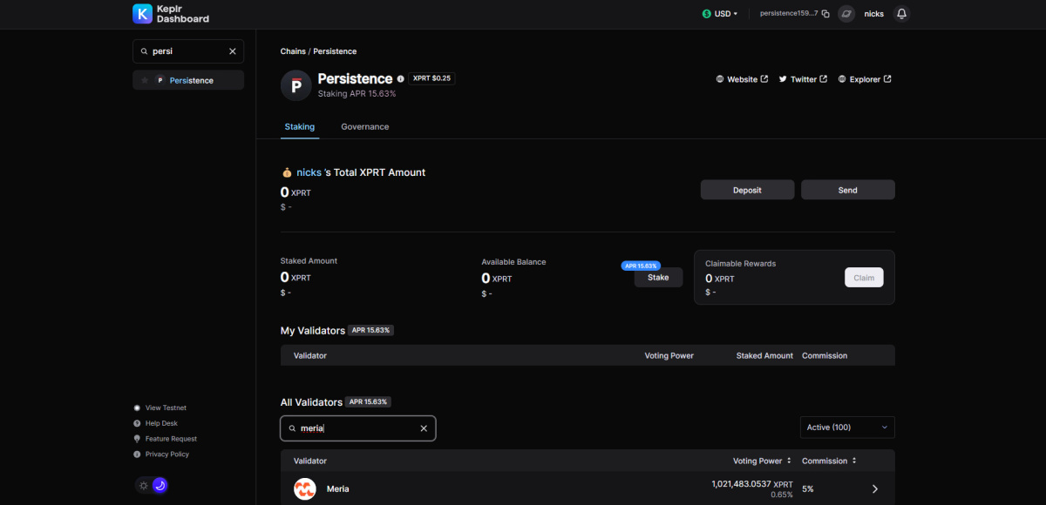This screenshot has width=1046, height=505.
Task: Open the Active (100) validator filter dropdown
Action: tap(847, 428)
